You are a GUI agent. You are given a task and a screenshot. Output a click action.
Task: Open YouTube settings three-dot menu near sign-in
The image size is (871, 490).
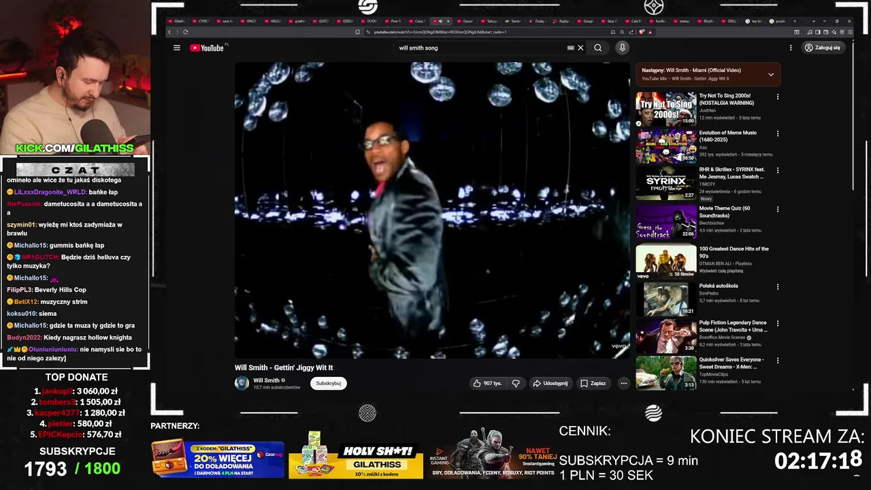pos(791,48)
